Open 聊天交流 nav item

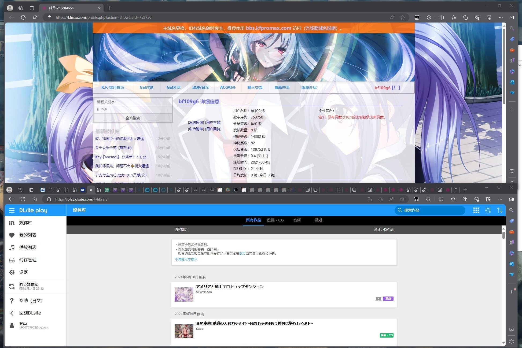(255, 87)
